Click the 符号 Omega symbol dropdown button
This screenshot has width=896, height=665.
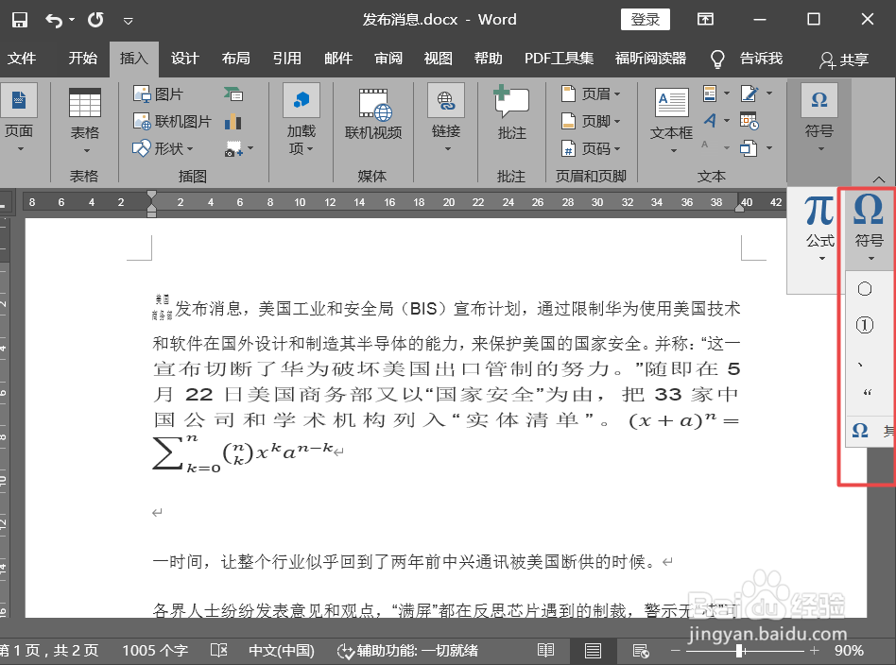(x=869, y=229)
